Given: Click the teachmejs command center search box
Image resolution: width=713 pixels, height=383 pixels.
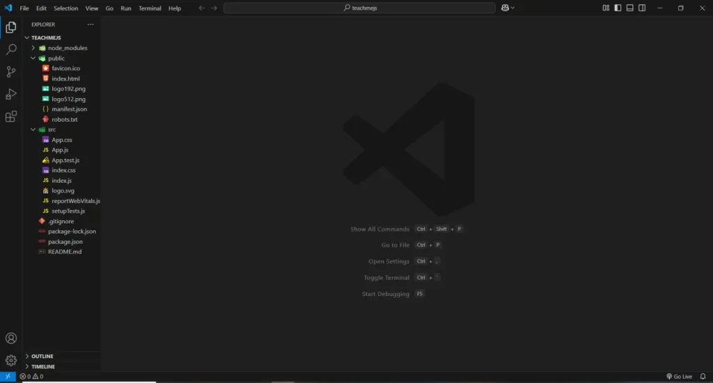Looking at the screenshot, I should coord(359,8).
